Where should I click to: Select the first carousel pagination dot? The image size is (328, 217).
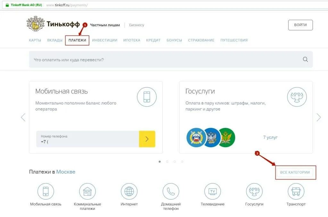(x=160, y=162)
